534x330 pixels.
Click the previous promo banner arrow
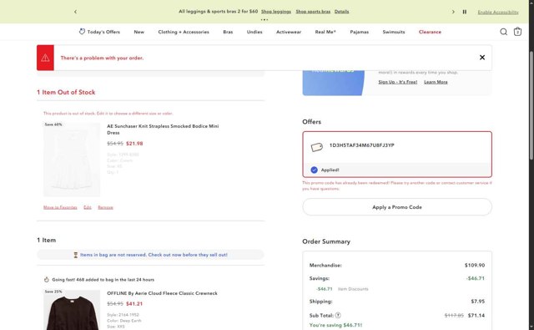tap(75, 12)
